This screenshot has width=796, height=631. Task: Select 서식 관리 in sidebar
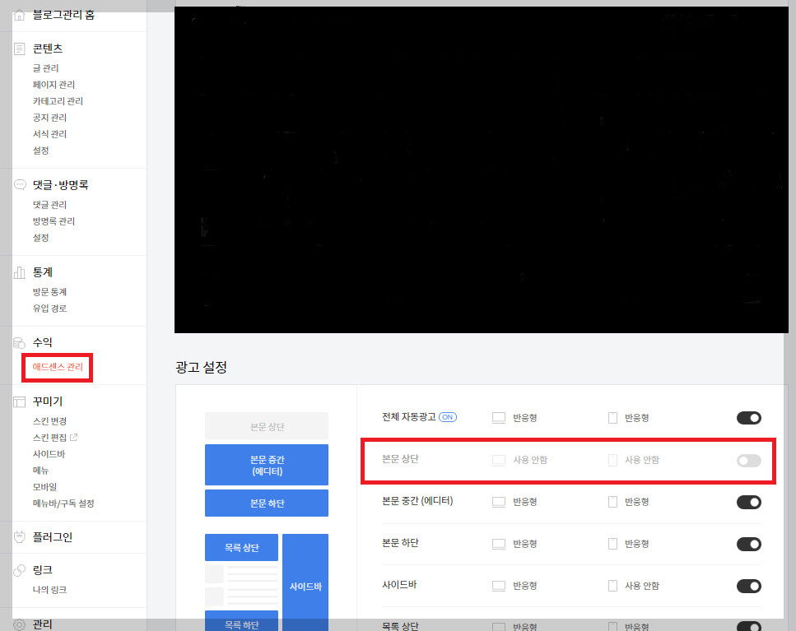[x=49, y=134]
